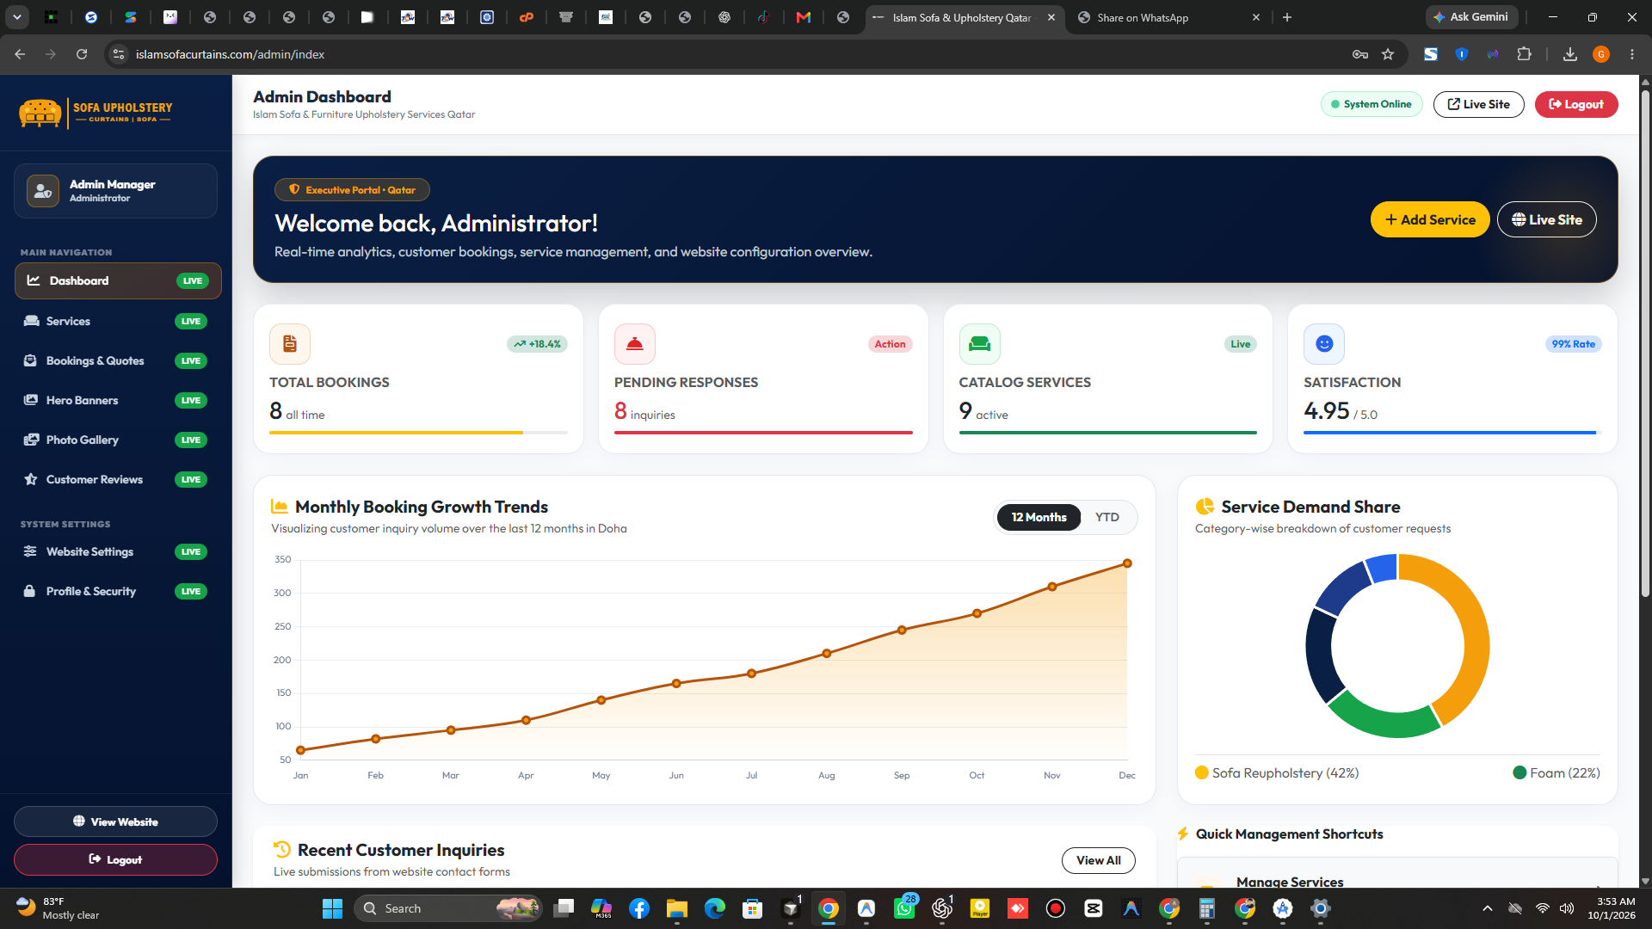This screenshot has height=929, width=1652.
Task: Click the red Logout button in header
Action: tap(1575, 104)
